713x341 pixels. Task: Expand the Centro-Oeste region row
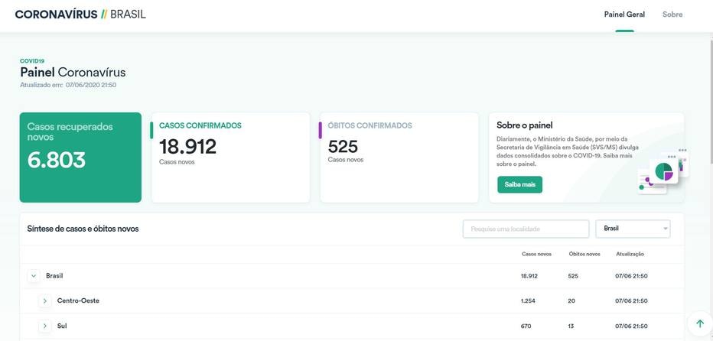point(45,301)
